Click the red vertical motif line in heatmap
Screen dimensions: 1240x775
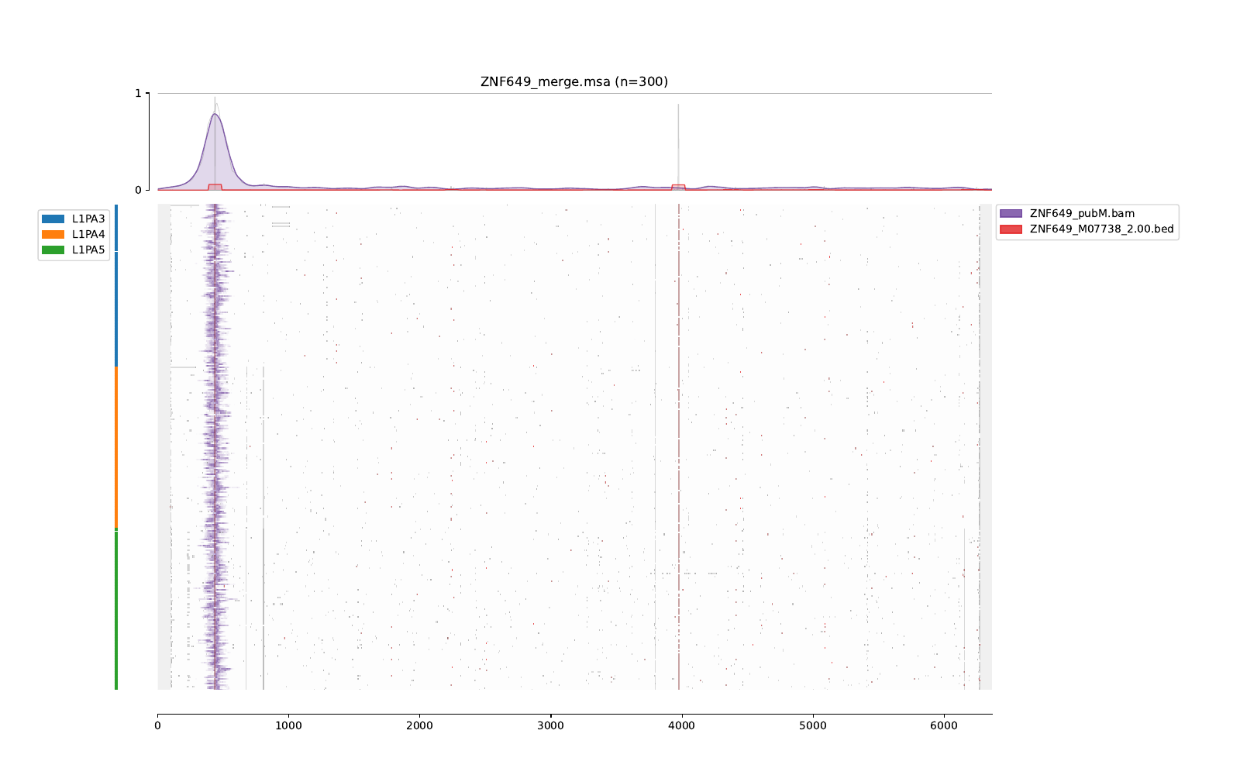(x=679, y=447)
